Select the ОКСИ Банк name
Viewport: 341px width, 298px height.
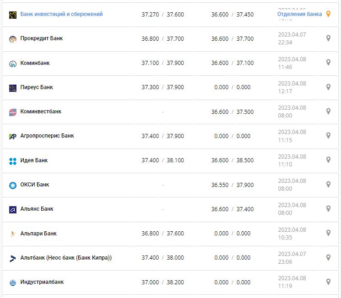35,185
